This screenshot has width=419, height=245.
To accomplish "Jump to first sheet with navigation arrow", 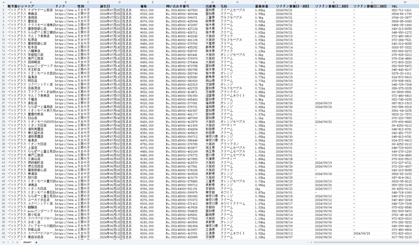I will (4, 242).
